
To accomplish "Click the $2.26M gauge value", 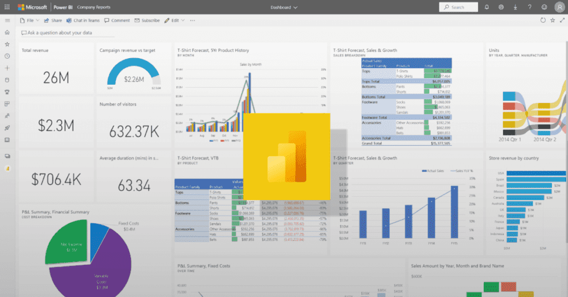I will (134, 79).
